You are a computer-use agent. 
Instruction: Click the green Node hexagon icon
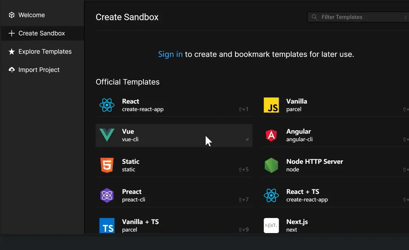pyautogui.click(x=271, y=165)
